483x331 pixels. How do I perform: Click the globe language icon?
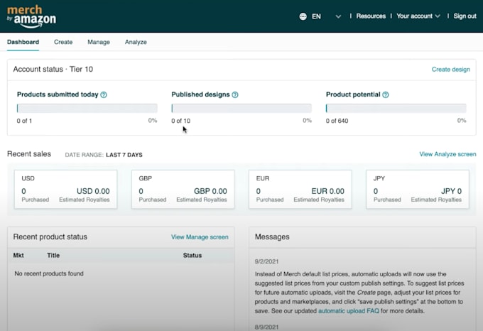point(303,16)
